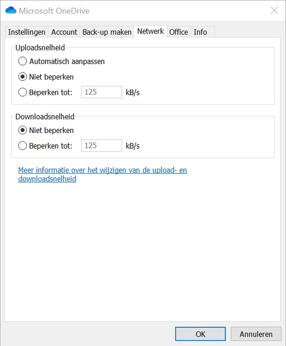Switch to the Office tab
286x346 pixels.
click(x=179, y=32)
